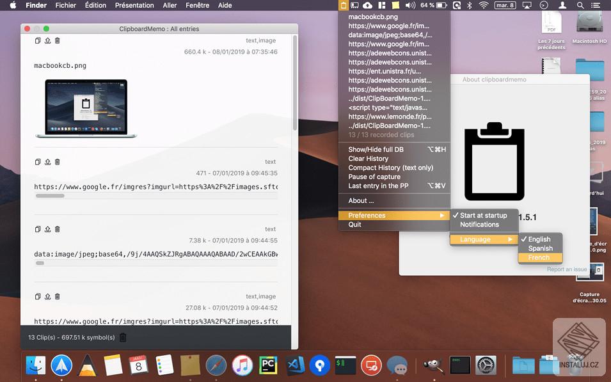This screenshot has height=382, width=611.
Task: Open the Wi-Fi status menu
Action: pos(484,5)
